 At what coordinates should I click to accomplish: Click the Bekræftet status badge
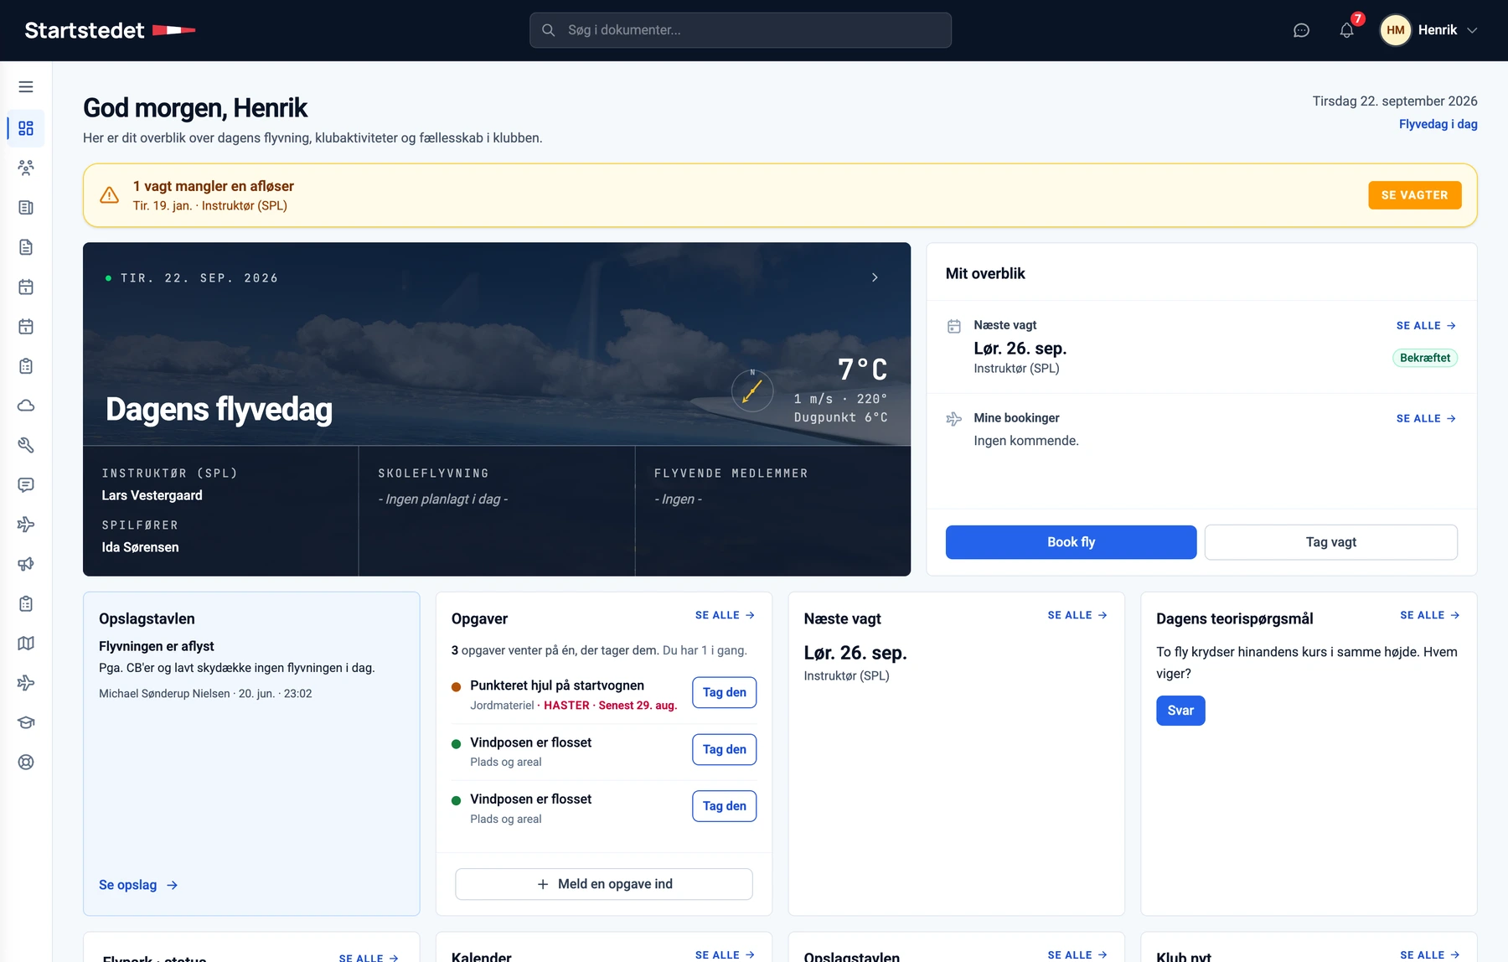(x=1424, y=358)
